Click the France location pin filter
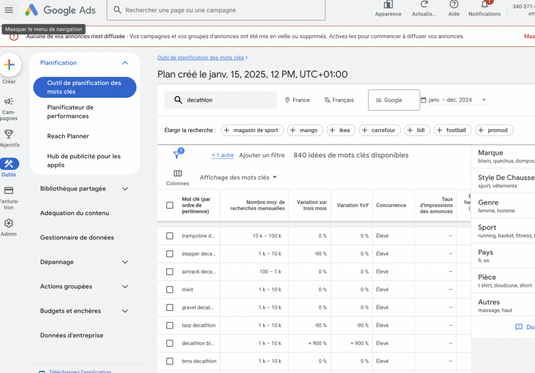This screenshot has height=373, width=535. [297, 100]
